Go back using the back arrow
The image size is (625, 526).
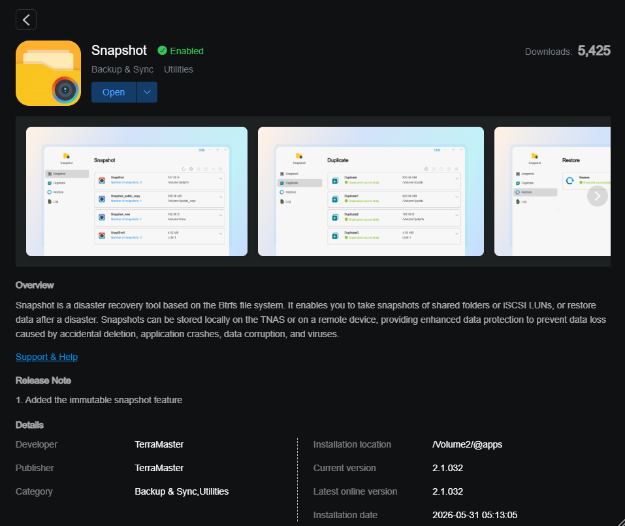coord(26,20)
